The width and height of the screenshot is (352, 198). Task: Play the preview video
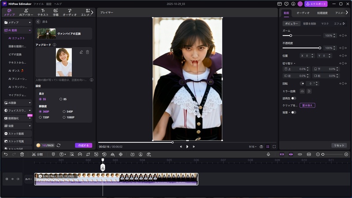pos(187,147)
